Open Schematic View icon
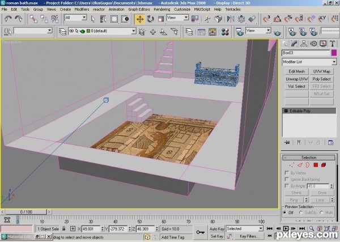 pos(212,32)
